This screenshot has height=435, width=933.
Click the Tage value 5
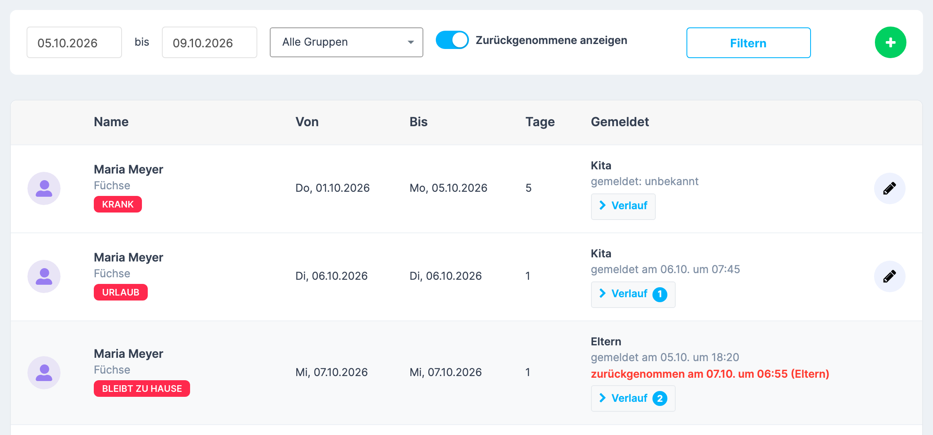[528, 188]
